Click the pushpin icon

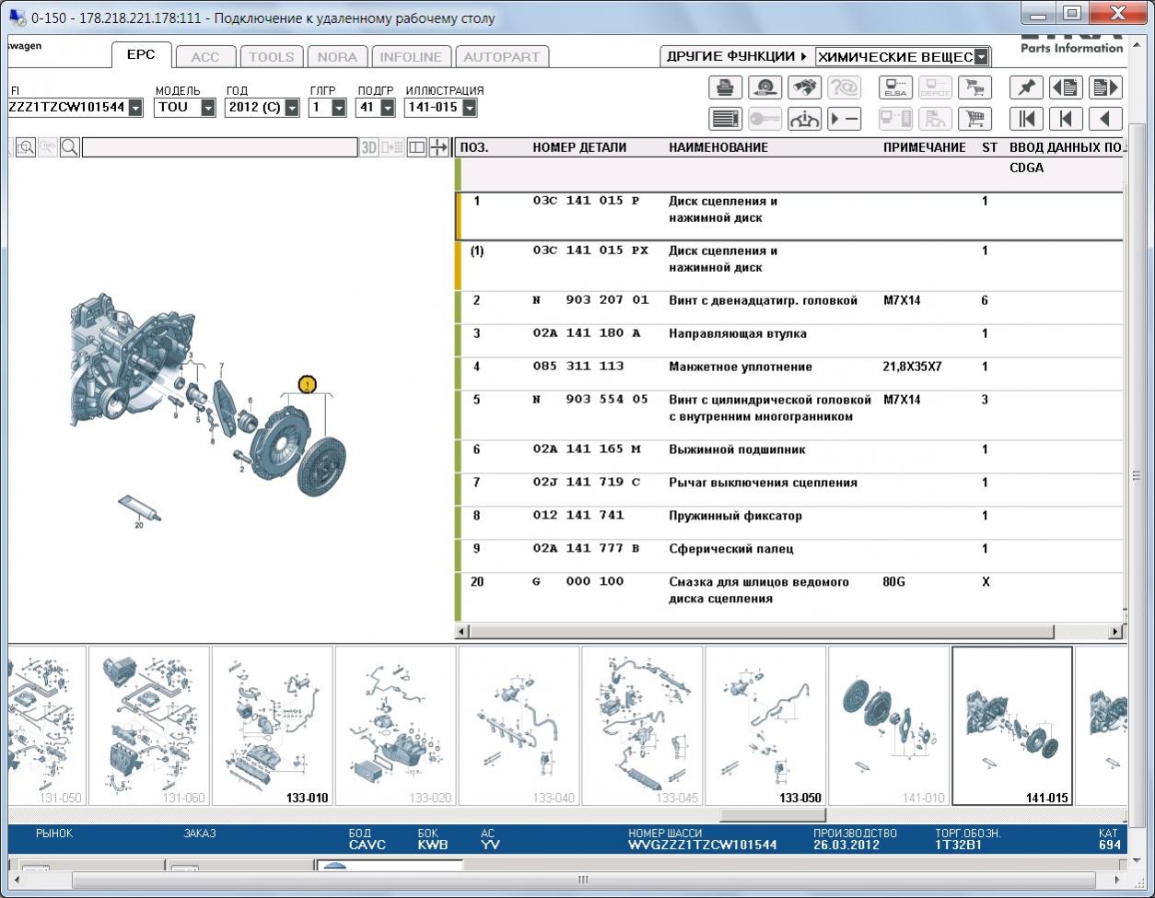(x=1026, y=87)
